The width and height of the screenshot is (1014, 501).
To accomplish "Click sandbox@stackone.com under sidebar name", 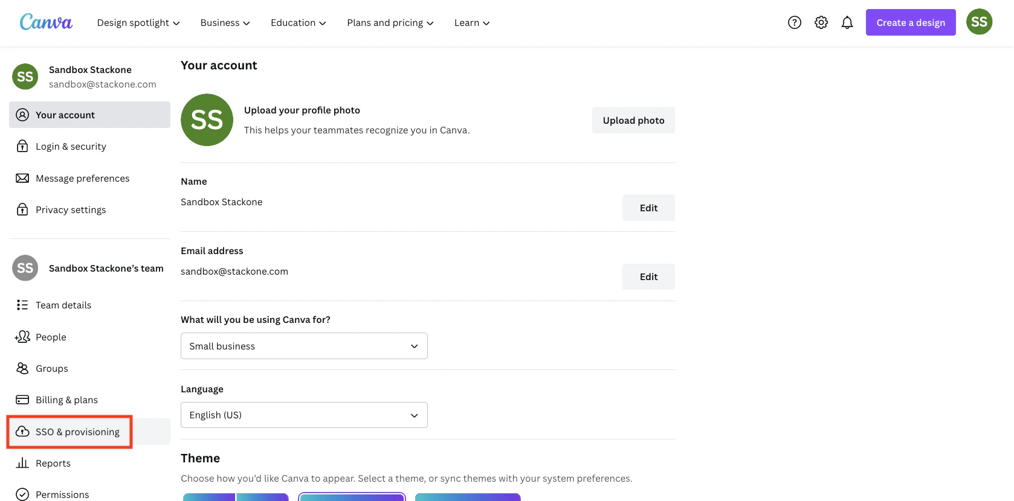I will pyautogui.click(x=103, y=85).
